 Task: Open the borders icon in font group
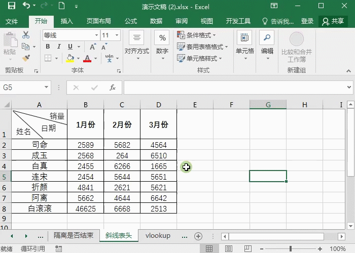click(x=48, y=59)
